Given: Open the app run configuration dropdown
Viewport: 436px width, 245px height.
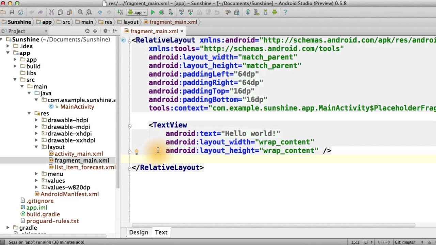Looking at the screenshot, I should pyautogui.click(x=138, y=12).
